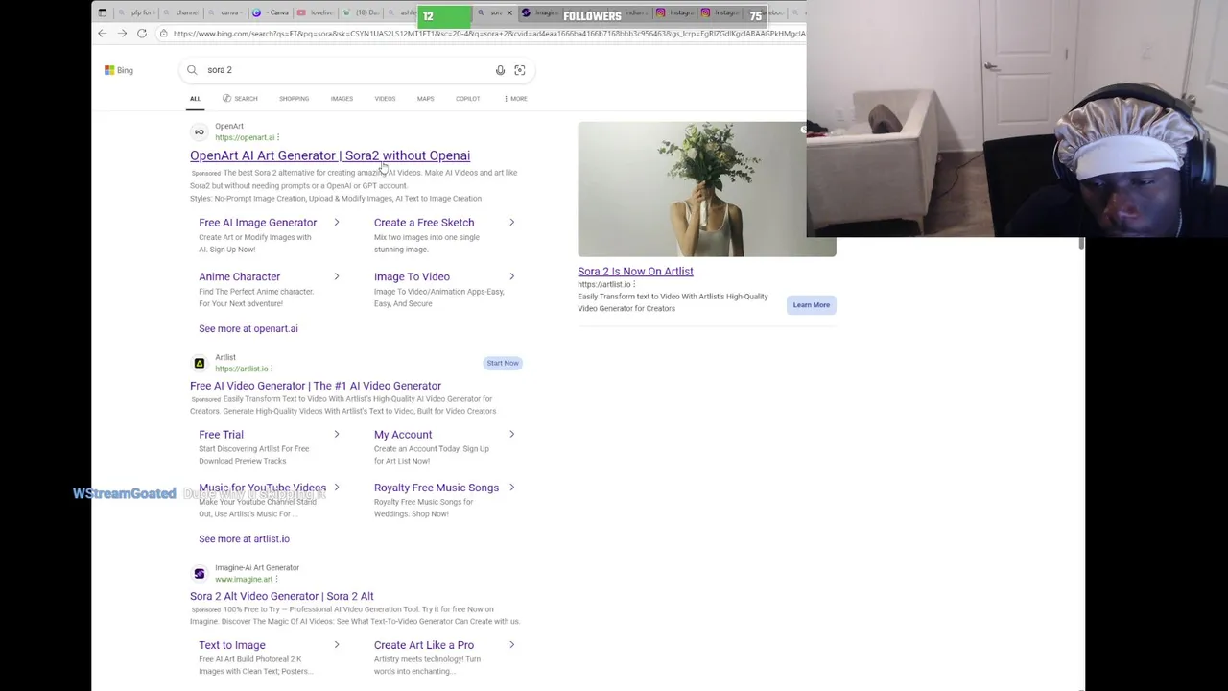The height and width of the screenshot is (691, 1228).
Task: Switch to the SEARCH tab
Action: (240, 99)
